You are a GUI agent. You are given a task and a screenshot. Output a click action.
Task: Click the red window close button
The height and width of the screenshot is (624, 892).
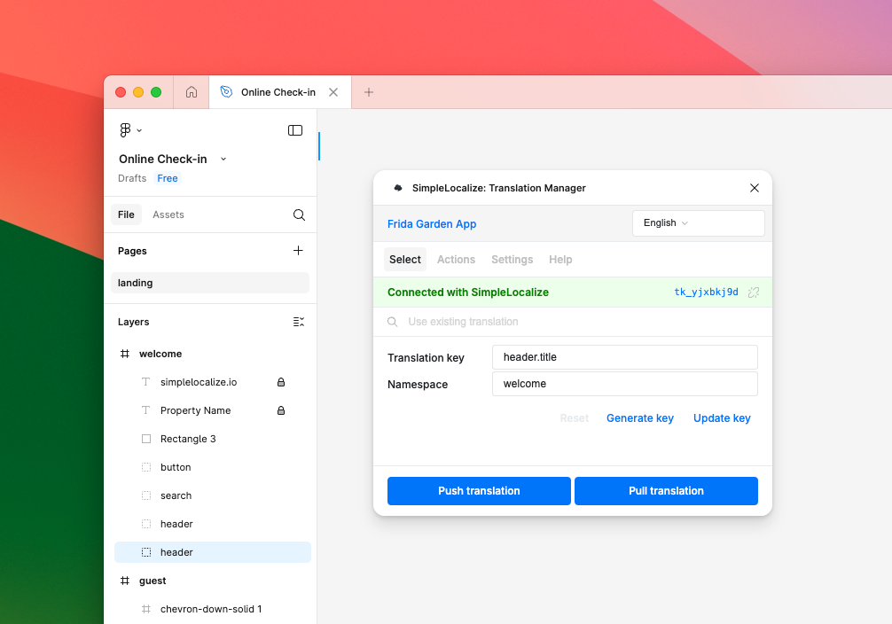pos(121,92)
